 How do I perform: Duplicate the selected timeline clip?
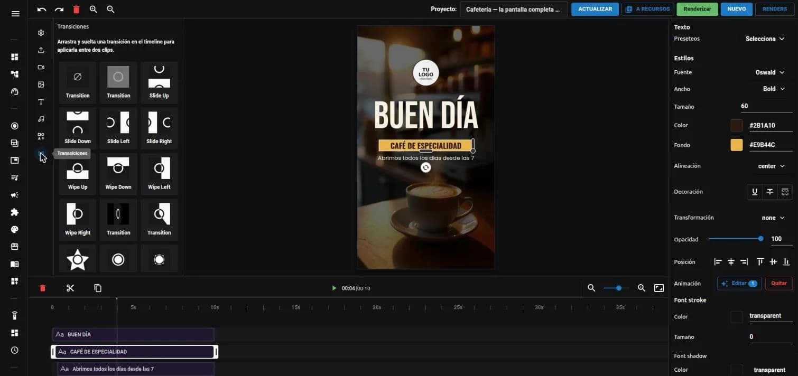tap(98, 288)
